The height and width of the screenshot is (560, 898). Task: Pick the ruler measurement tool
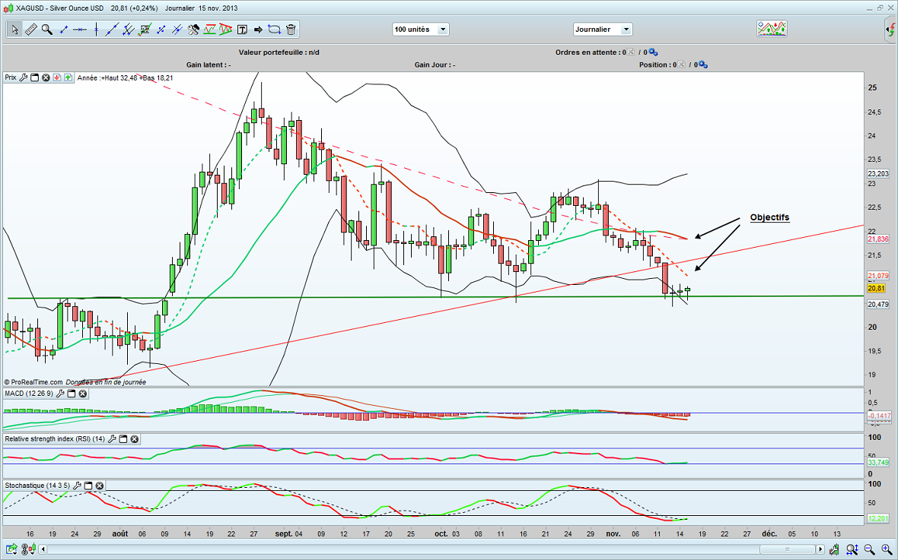point(31,30)
